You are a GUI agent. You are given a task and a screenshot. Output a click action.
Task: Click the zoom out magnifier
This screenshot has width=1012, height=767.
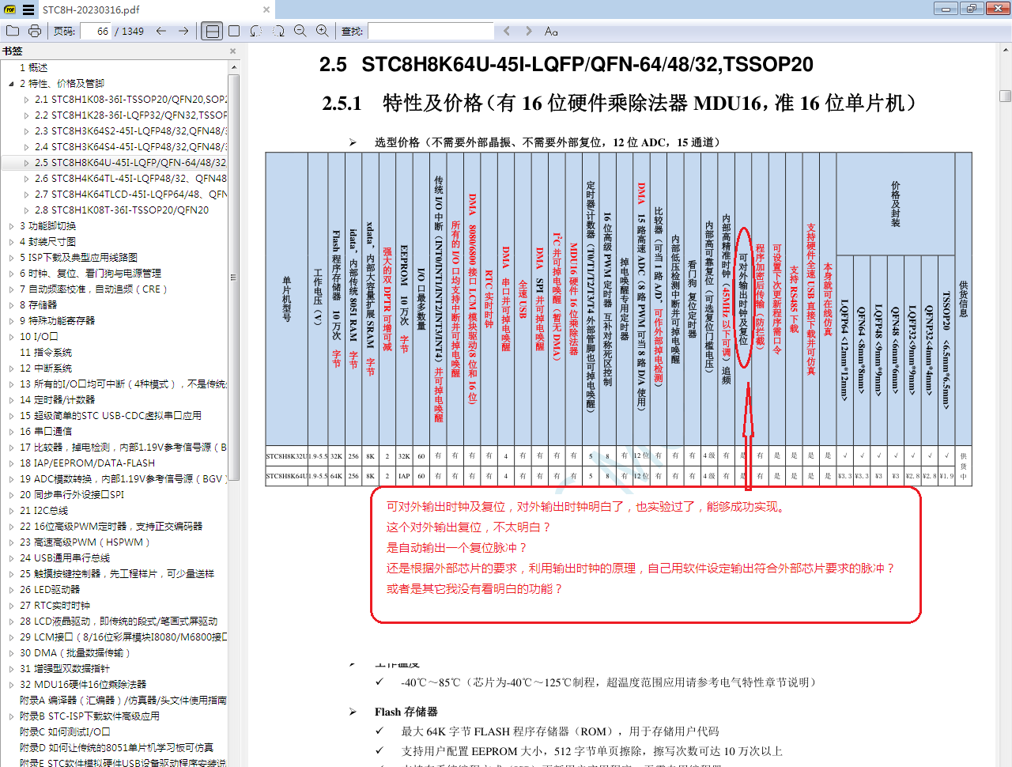click(x=300, y=31)
